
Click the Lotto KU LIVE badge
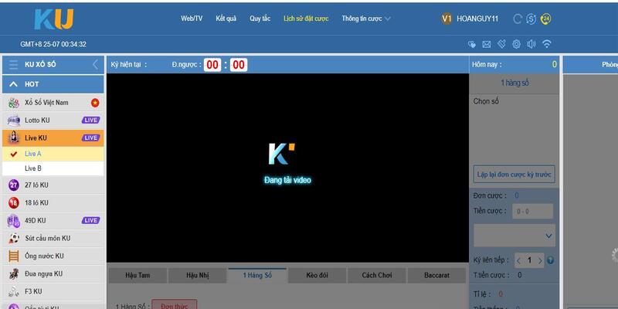click(x=90, y=121)
